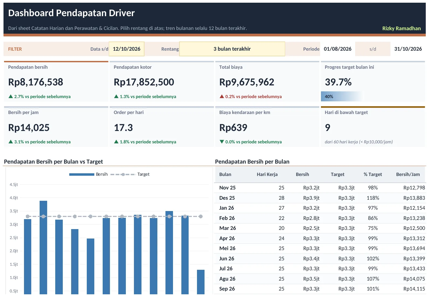Click the Bersih legend entry in the chart
Viewport: 429px width, 297px height.
tap(88, 174)
